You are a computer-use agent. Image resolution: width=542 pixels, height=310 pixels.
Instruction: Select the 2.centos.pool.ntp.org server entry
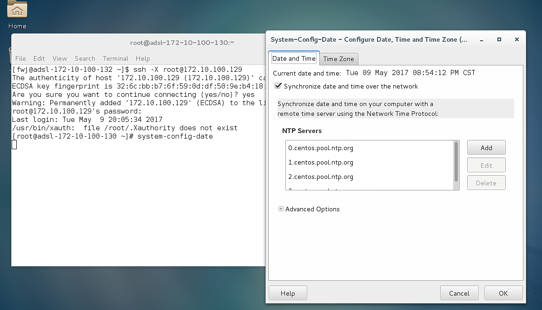point(321,177)
